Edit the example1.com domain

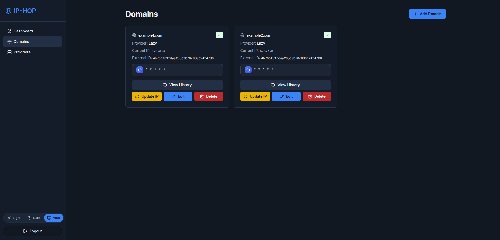tap(178, 96)
